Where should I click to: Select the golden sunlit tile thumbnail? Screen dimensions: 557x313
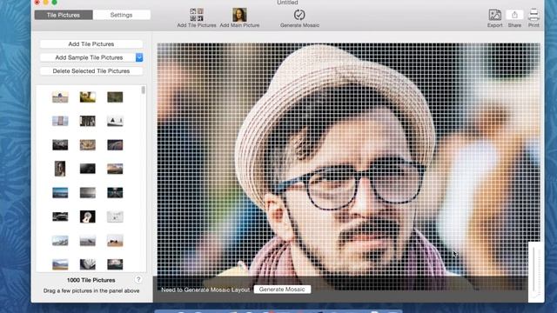87,97
